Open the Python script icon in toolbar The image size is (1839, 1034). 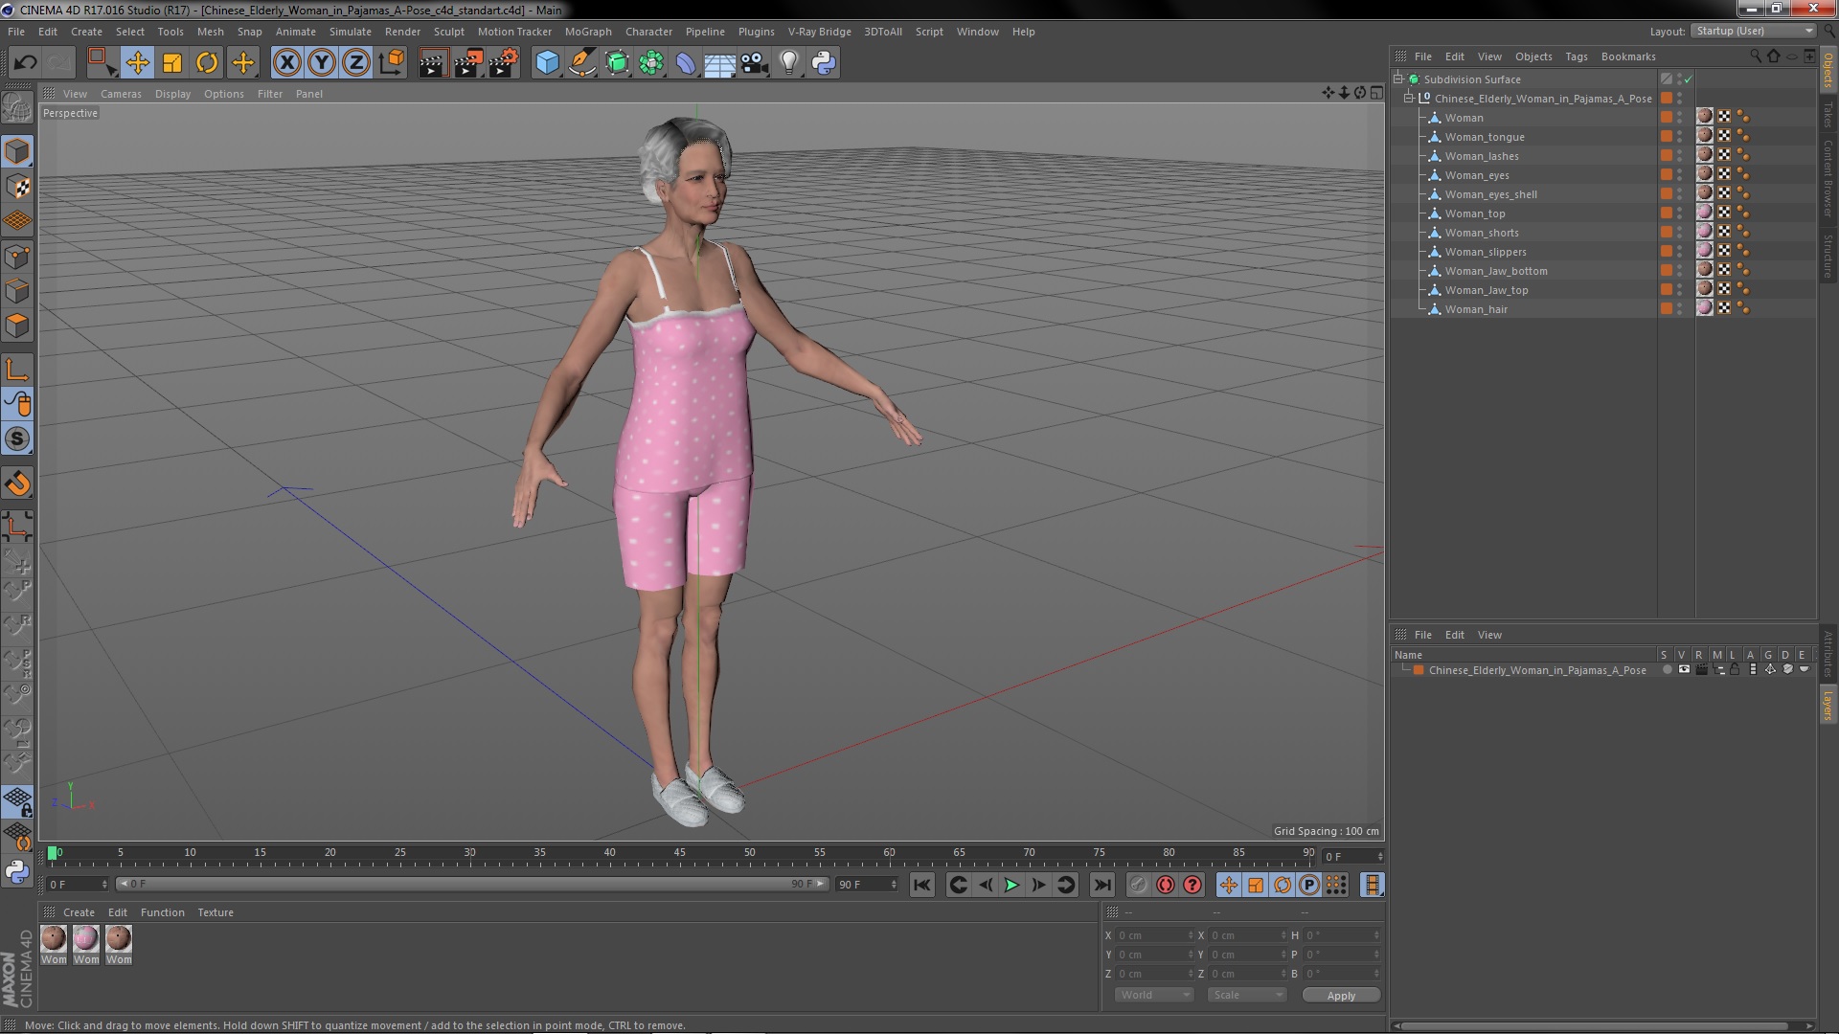(824, 63)
